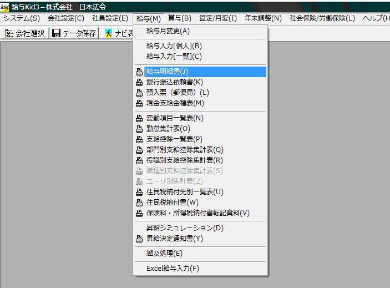The width and height of the screenshot is (390, 288).
Task: Click the walking figure ナビ icon
Action: (108, 33)
